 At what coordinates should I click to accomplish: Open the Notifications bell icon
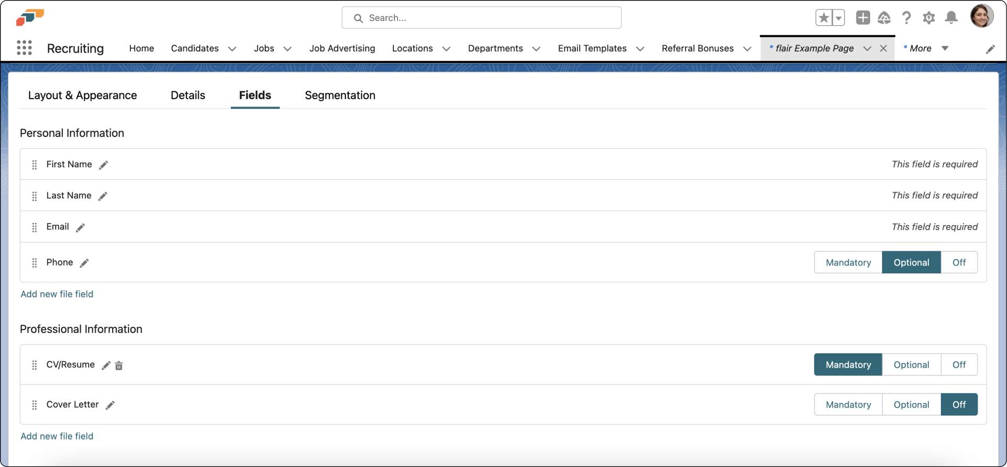[x=951, y=18]
